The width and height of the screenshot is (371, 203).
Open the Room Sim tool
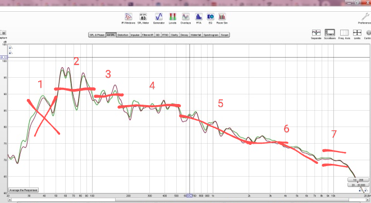[222, 18]
